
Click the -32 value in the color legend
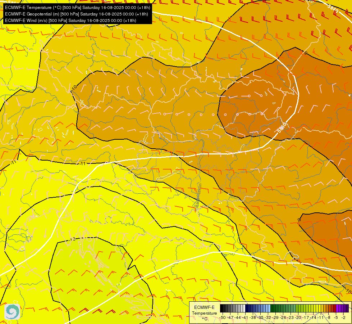268,318
